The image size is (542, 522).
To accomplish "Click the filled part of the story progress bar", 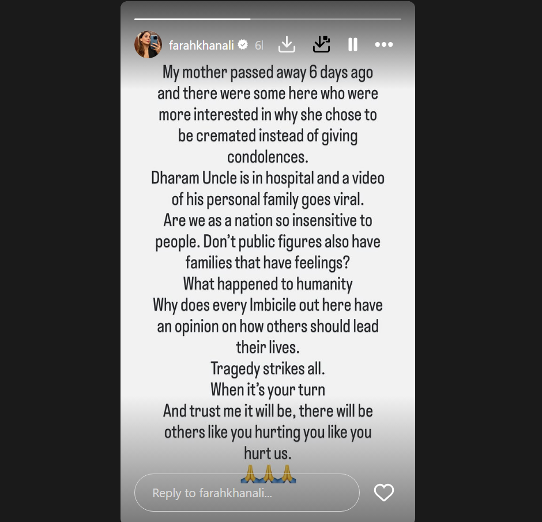I will 192,19.
